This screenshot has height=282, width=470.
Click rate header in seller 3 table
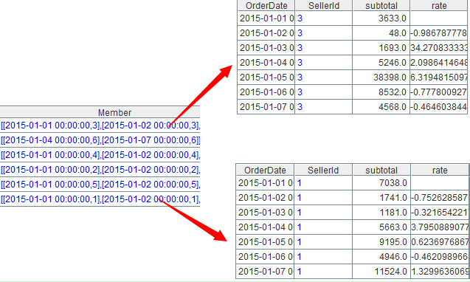[x=439, y=5]
